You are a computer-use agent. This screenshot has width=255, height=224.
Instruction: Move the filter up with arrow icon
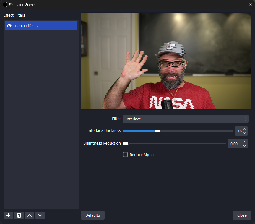30,215
